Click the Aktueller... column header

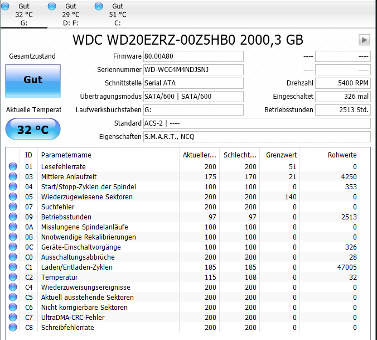(199, 155)
